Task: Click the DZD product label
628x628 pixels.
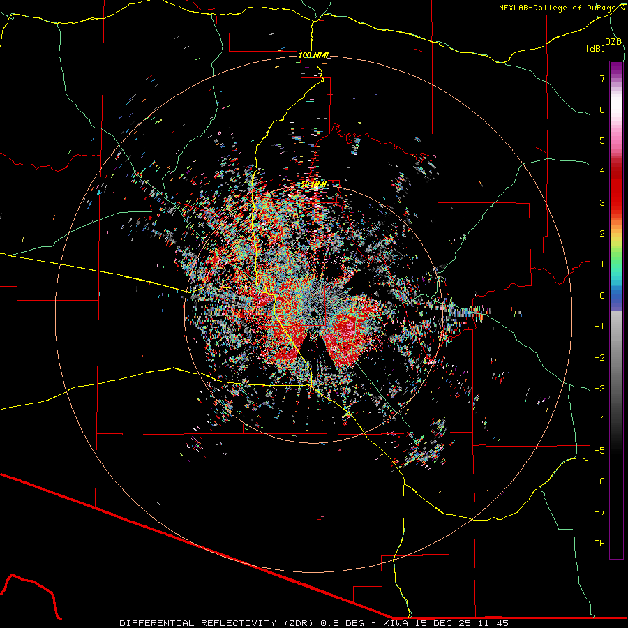Action: pos(613,42)
